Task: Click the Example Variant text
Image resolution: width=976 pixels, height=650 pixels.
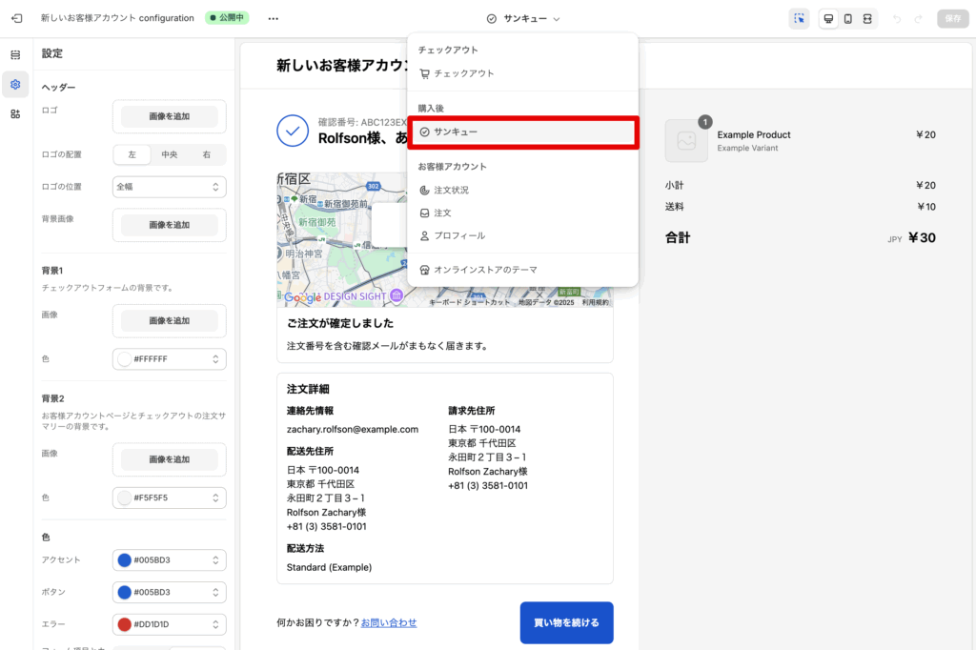Action: [747, 148]
